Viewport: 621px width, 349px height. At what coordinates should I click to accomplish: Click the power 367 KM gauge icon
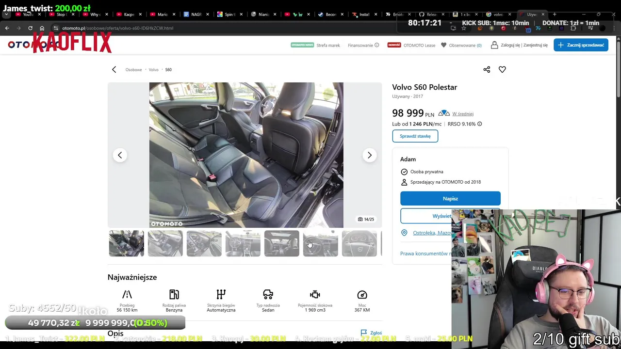[362, 295]
